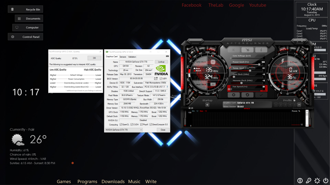The image size is (330, 185).
Task: Switch to Sensors tab in GPU-Z
Action: 123,57
